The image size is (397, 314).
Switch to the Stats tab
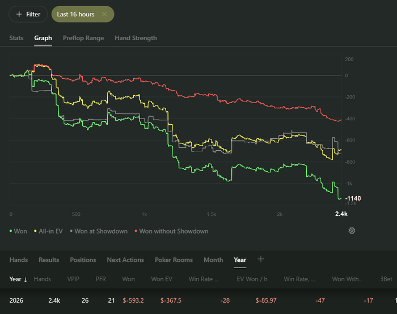(16, 38)
